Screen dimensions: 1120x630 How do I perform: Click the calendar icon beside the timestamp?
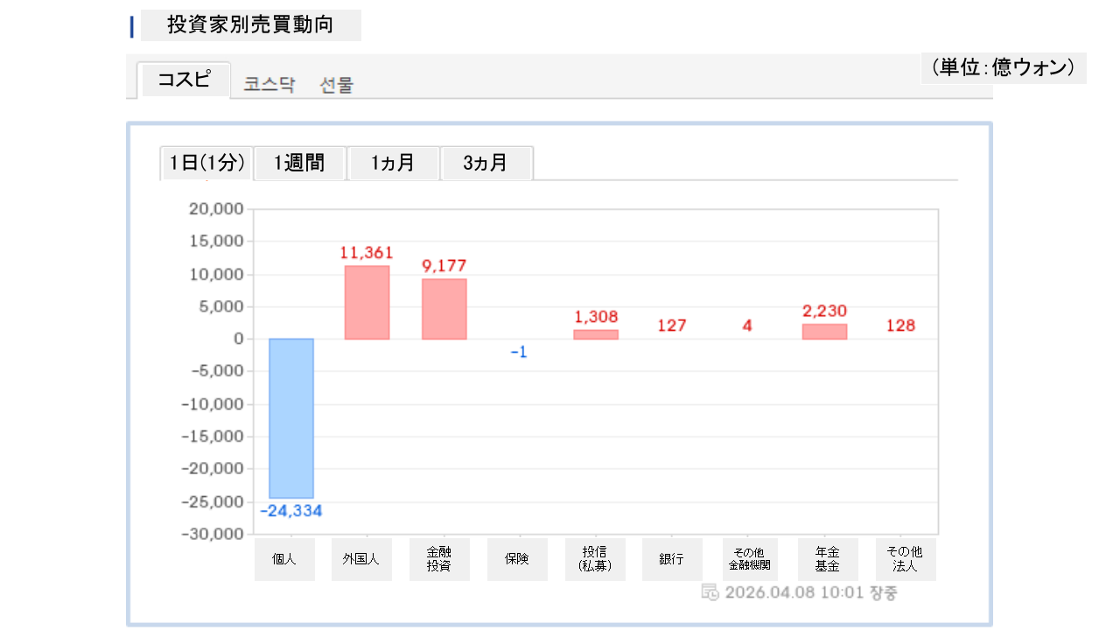710,592
